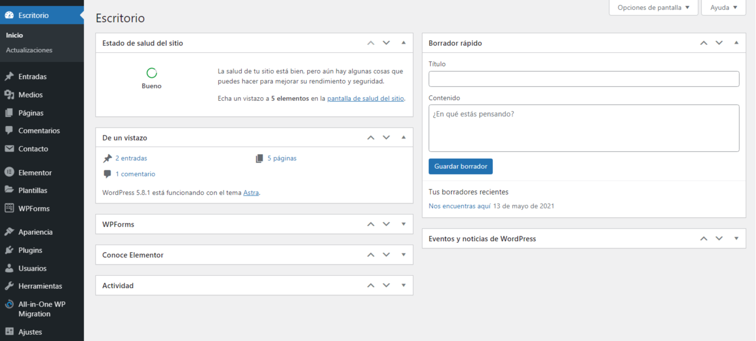Click the Plugins plug icon
This screenshot has height=341, width=756.
point(9,250)
